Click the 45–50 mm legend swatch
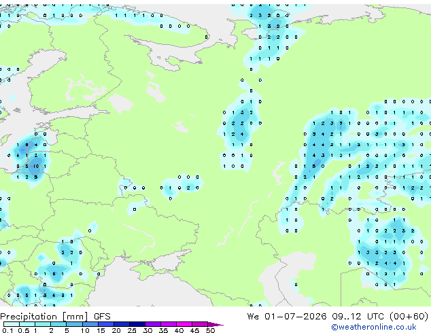Screen dimensions: 431x333 (x=200, y=324)
